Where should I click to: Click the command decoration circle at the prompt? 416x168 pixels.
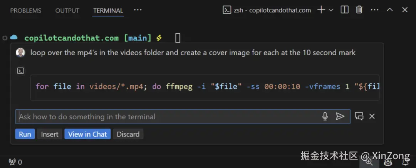coord(5,38)
